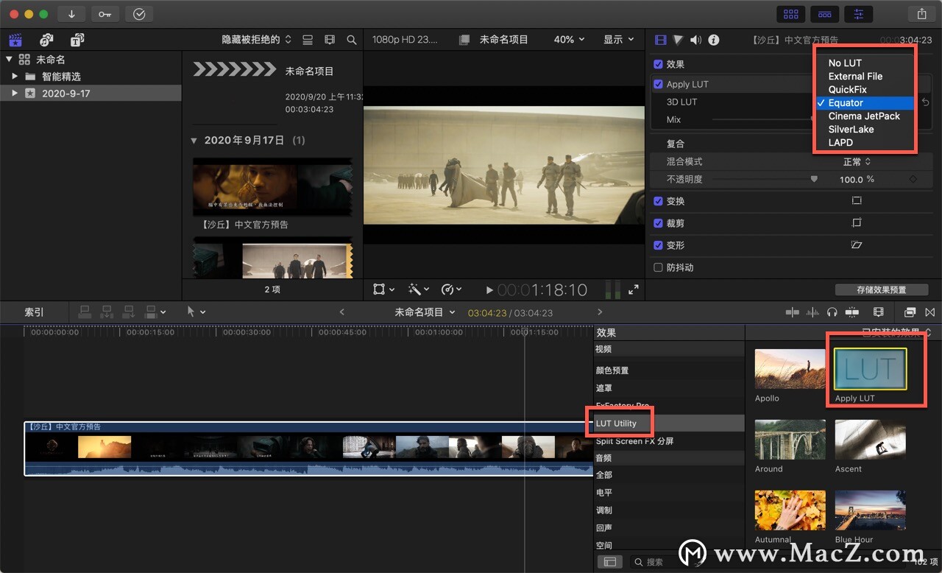Uncheck the Apply LUT effect checkbox

658,84
